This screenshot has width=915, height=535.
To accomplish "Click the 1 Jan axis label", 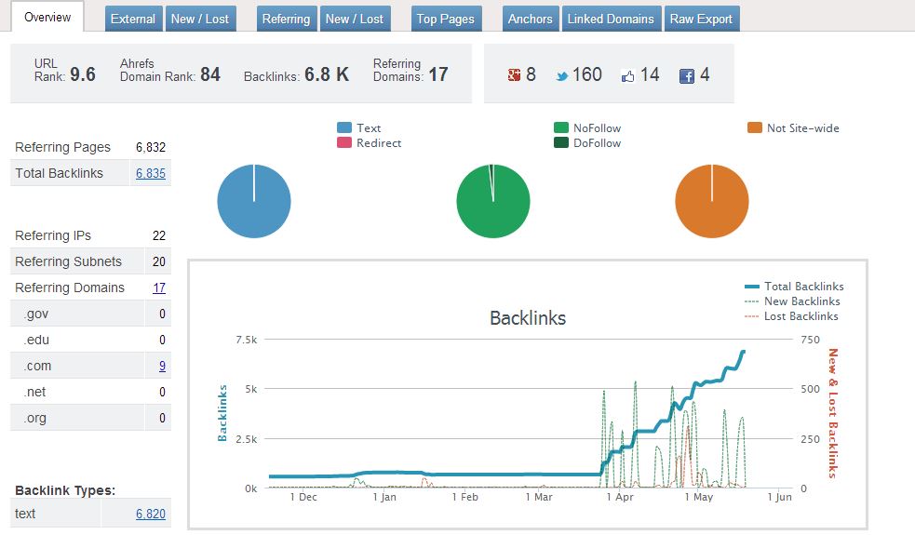I will point(384,497).
